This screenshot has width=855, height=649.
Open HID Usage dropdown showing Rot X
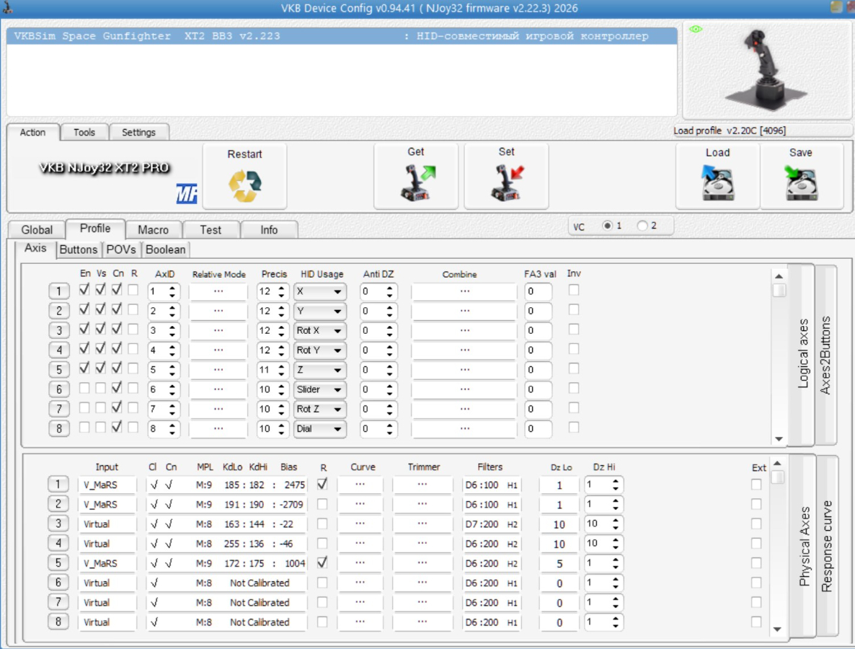click(319, 330)
